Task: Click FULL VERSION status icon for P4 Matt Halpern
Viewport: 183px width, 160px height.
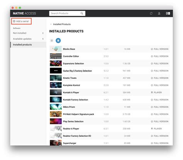Action: [x=152, y=114]
